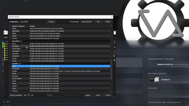
Task: Select the 'erneut würfeln' command row
Action: pyautogui.click(x=61, y=79)
